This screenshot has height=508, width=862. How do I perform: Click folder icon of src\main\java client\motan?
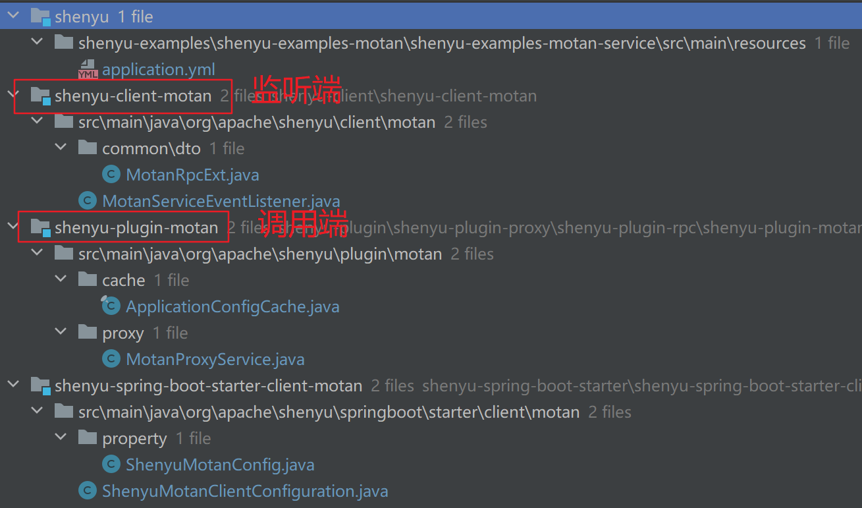[x=64, y=121]
